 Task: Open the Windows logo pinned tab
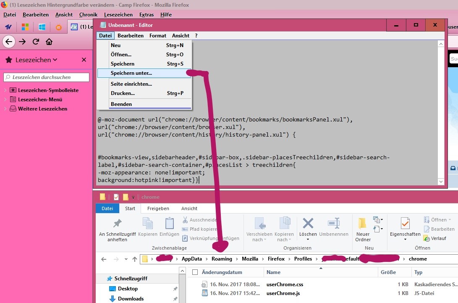tap(42, 27)
